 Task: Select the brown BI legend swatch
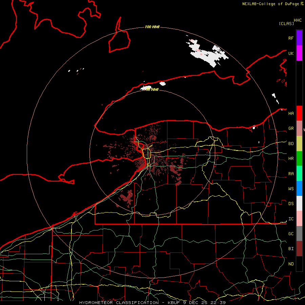(x=299, y=249)
